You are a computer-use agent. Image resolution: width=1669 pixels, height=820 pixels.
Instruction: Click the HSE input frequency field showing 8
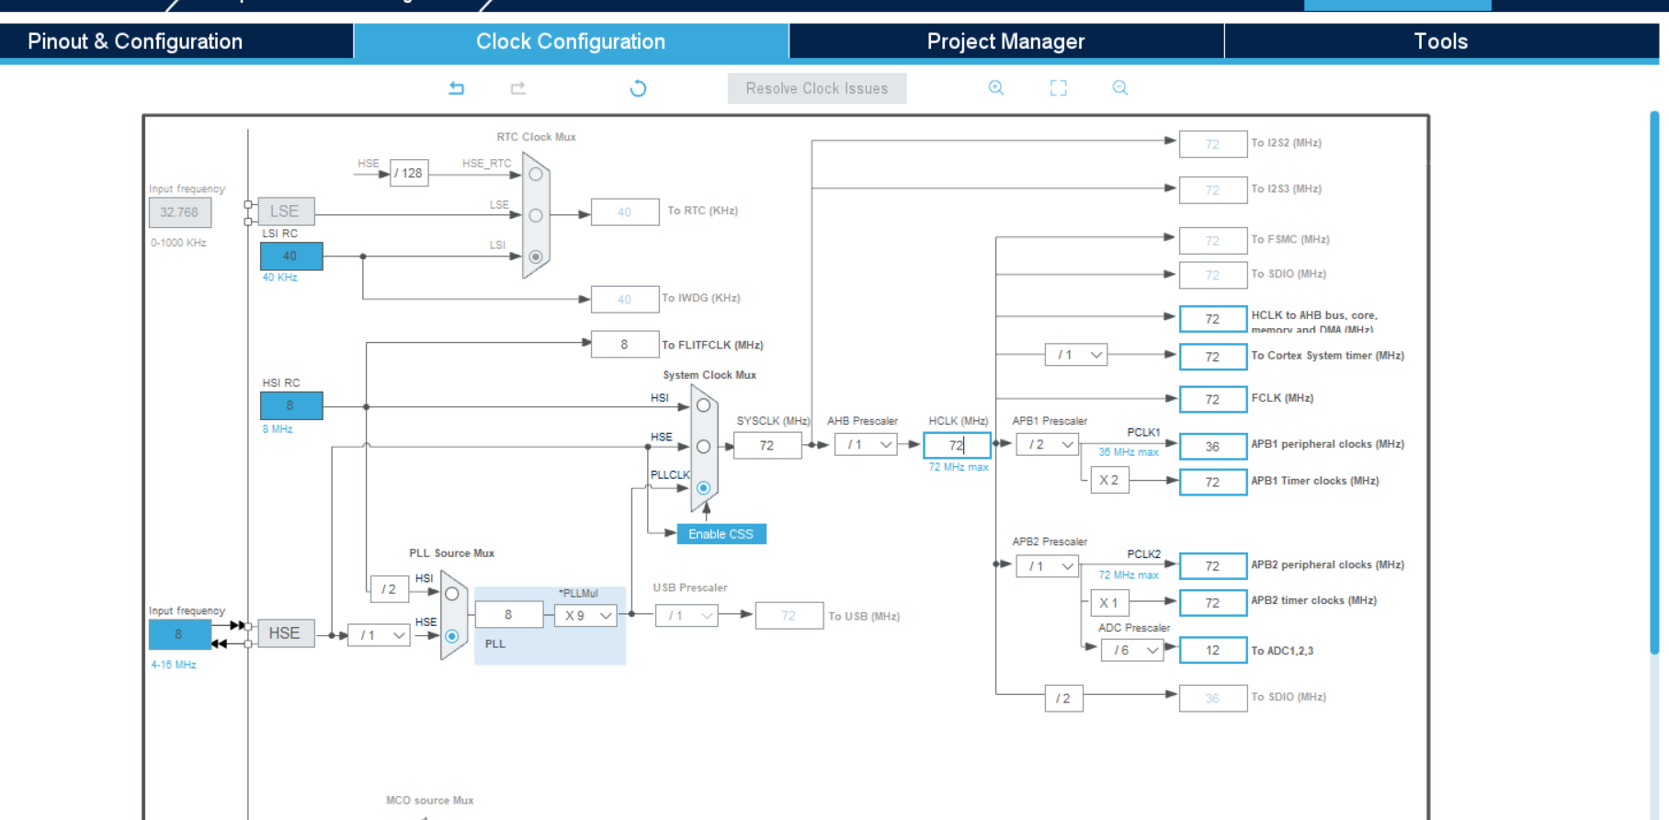(180, 634)
